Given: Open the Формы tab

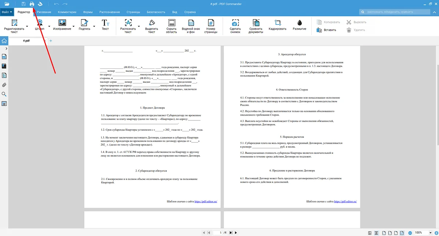Looking at the screenshot, I should [88, 12].
